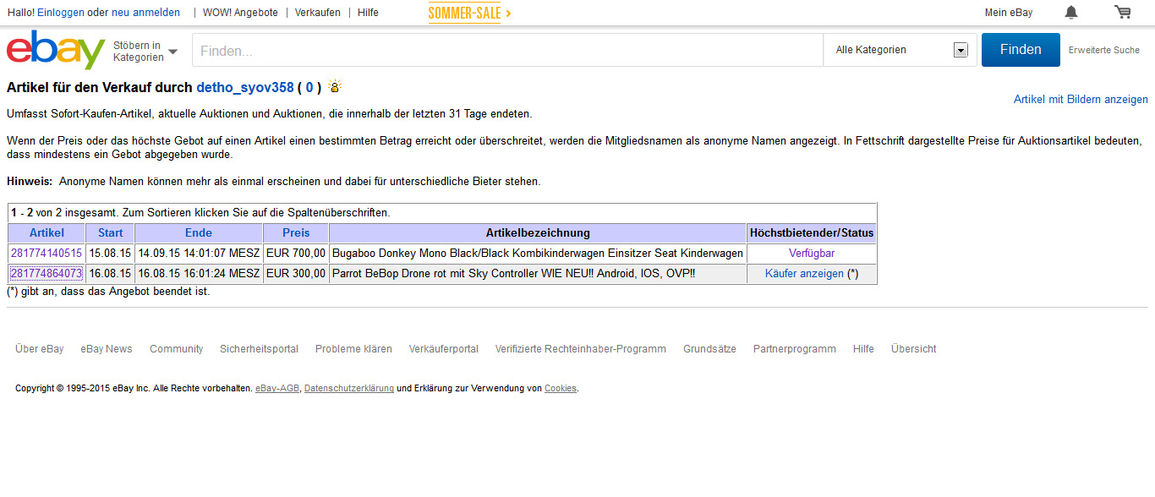Open the shopping cart
1155x497 pixels.
coord(1122,12)
